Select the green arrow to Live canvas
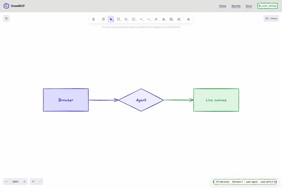This screenshot has height=188, width=282. click(x=178, y=100)
